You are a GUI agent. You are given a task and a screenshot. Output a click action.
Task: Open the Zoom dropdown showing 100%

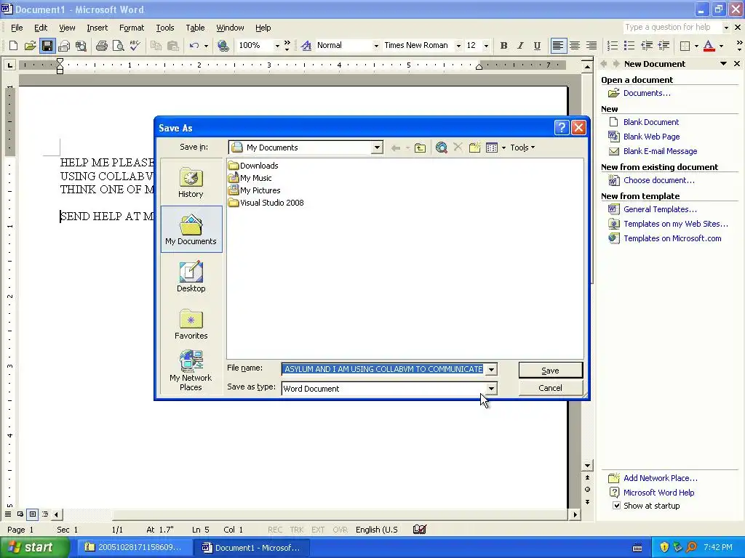[277, 46]
